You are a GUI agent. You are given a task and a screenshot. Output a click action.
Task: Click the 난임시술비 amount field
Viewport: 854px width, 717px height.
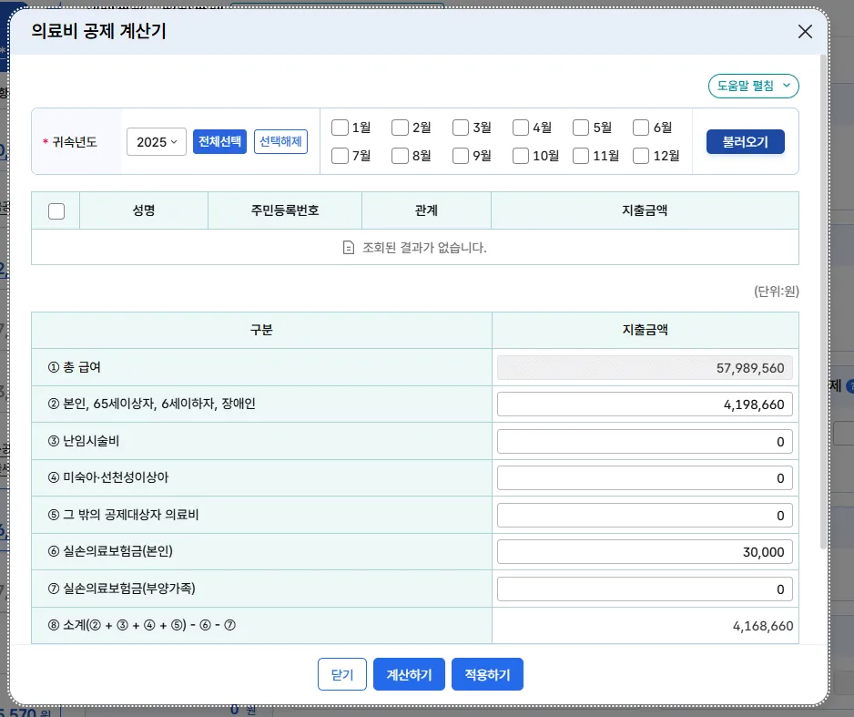pos(645,441)
